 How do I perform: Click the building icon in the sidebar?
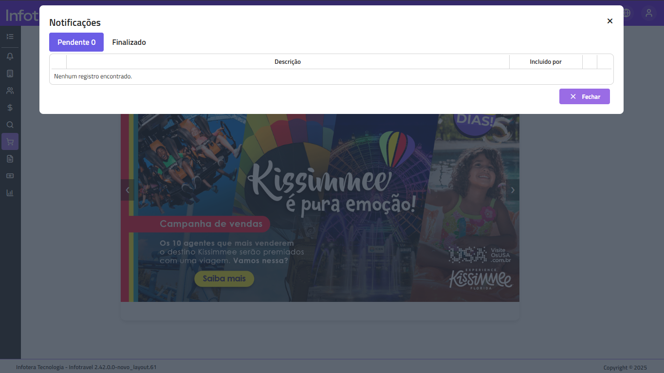tap(10, 74)
